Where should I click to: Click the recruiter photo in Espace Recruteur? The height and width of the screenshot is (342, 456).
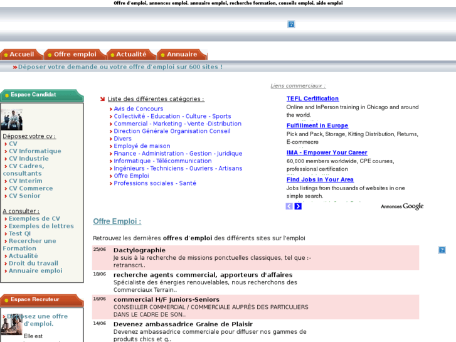12,324
